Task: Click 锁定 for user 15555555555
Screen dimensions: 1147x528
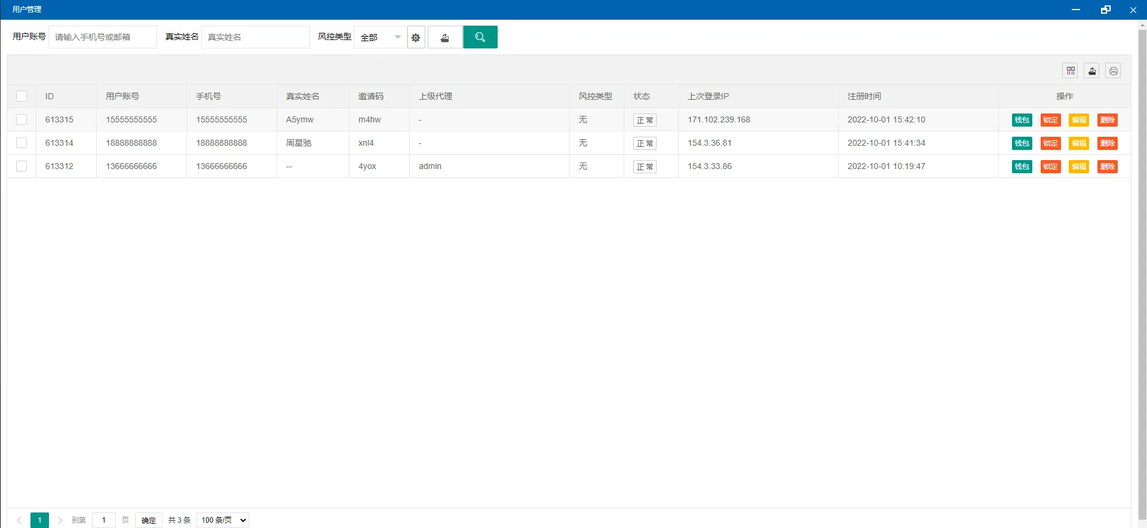Action: click(x=1051, y=120)
